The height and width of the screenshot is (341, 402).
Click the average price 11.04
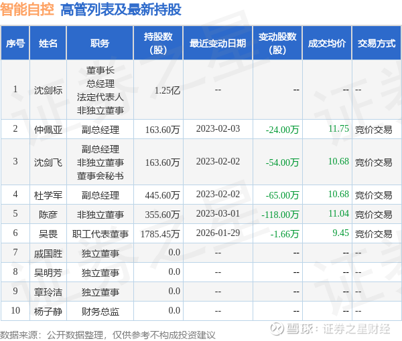pos(338,213)
